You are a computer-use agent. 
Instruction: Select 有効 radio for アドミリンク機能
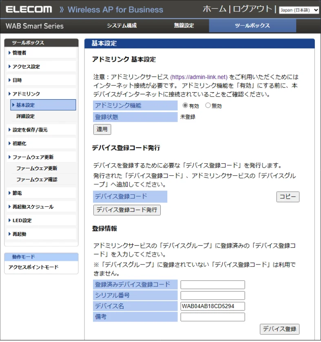coord(185,105)
